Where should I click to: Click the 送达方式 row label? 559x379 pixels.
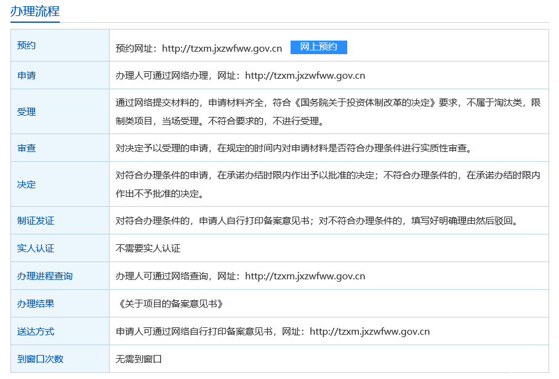point(36,331)
